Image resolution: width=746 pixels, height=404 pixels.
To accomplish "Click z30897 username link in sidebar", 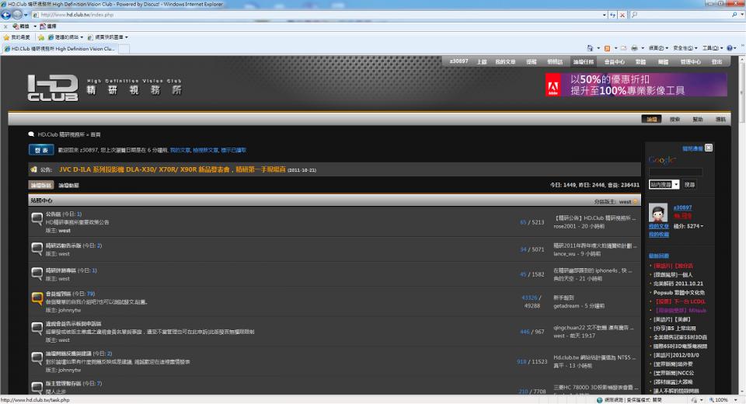I will click(x=683, y=207).
